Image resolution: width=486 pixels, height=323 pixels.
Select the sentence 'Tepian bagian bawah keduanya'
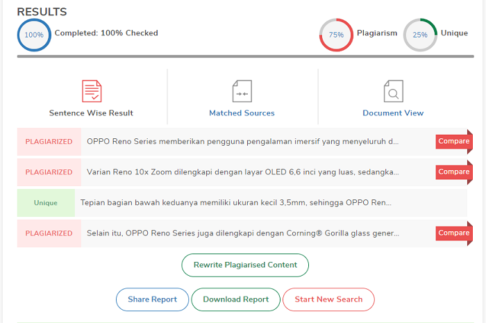(236, 203)
